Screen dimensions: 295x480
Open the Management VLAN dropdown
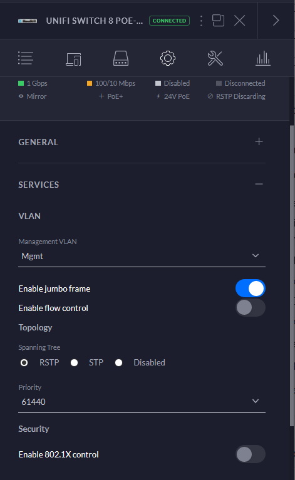(x=142, y=256)
